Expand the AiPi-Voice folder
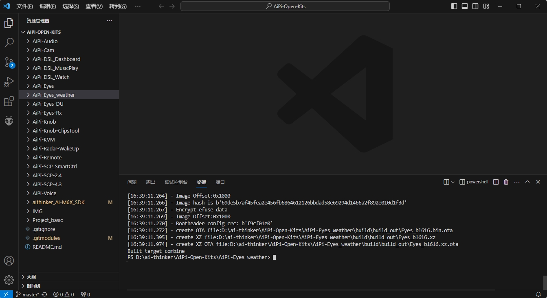The height and width of the screenshot is (298, 547). [69, 193]
